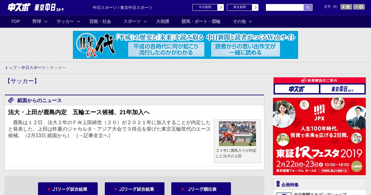Click the Chunichi Sports logo (中スポ)
Screen dimensions: 371x195
coord(19,7)
